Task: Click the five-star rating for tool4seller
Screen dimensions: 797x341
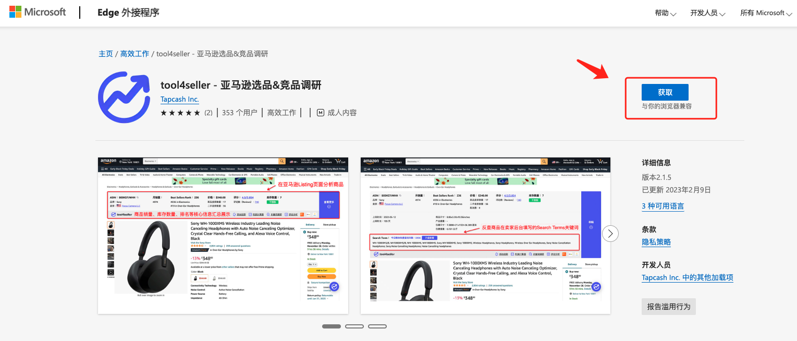Action: [180, 113]
